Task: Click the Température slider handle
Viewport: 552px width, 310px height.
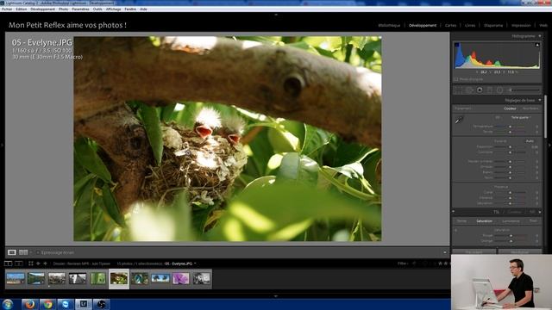Action: [510, 127]
